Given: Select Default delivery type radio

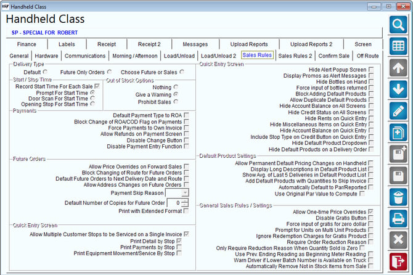Looking at the screenshot, I should 45,72.
